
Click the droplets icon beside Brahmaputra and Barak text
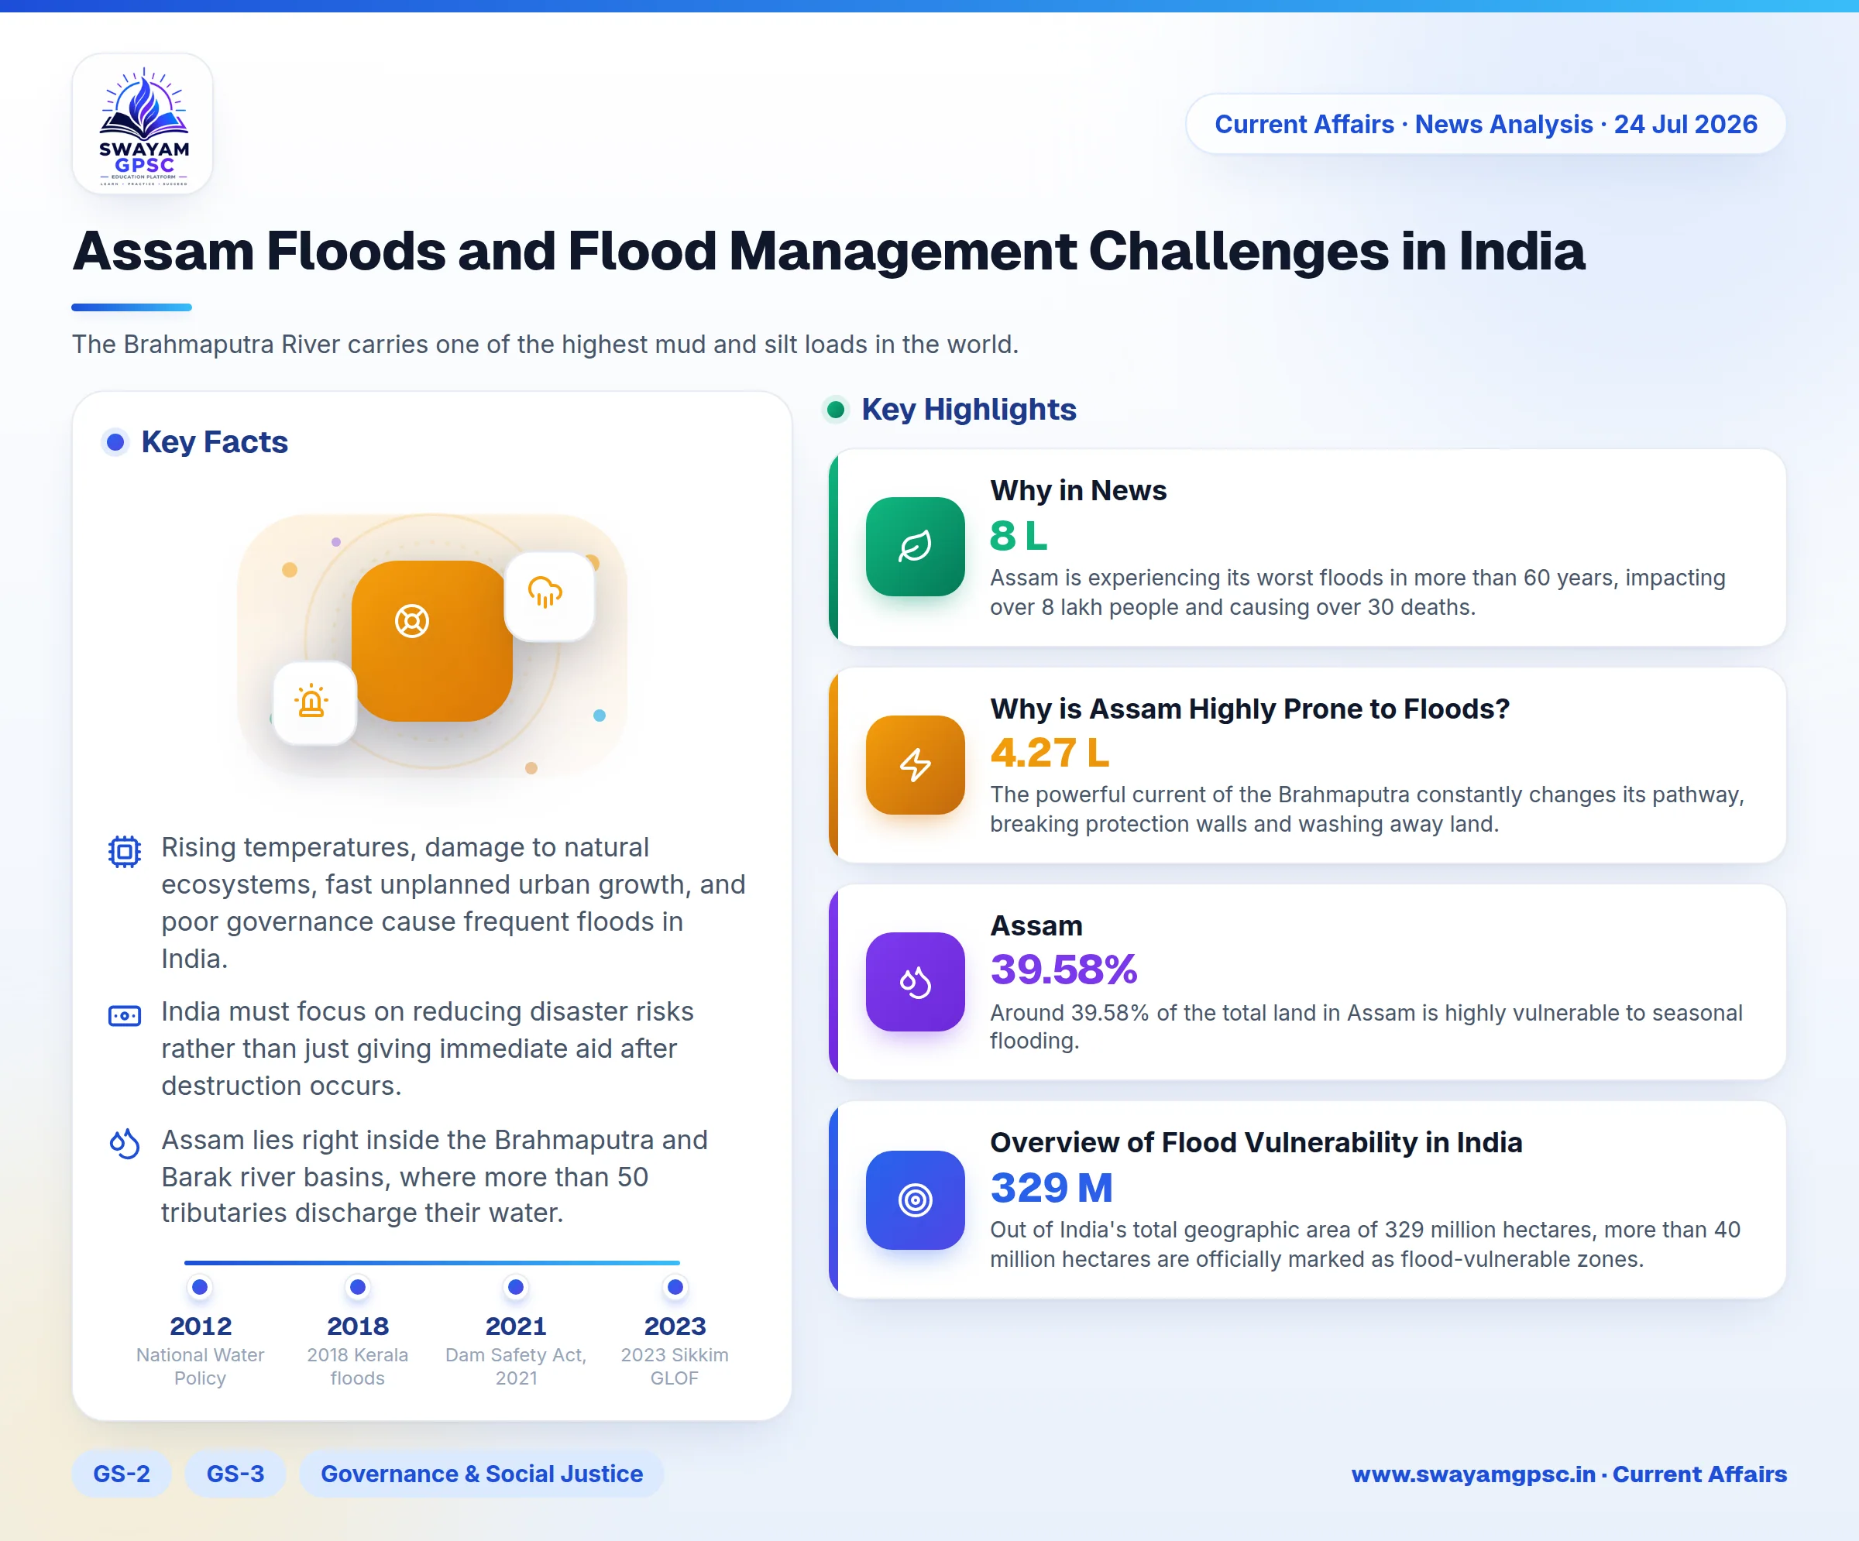125,1144
